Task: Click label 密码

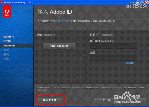Action: 93,53
